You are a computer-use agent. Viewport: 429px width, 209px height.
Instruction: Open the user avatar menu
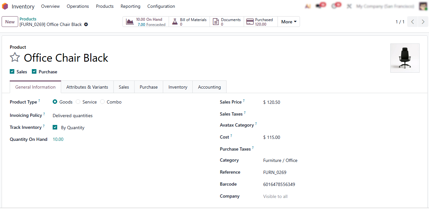423,6
